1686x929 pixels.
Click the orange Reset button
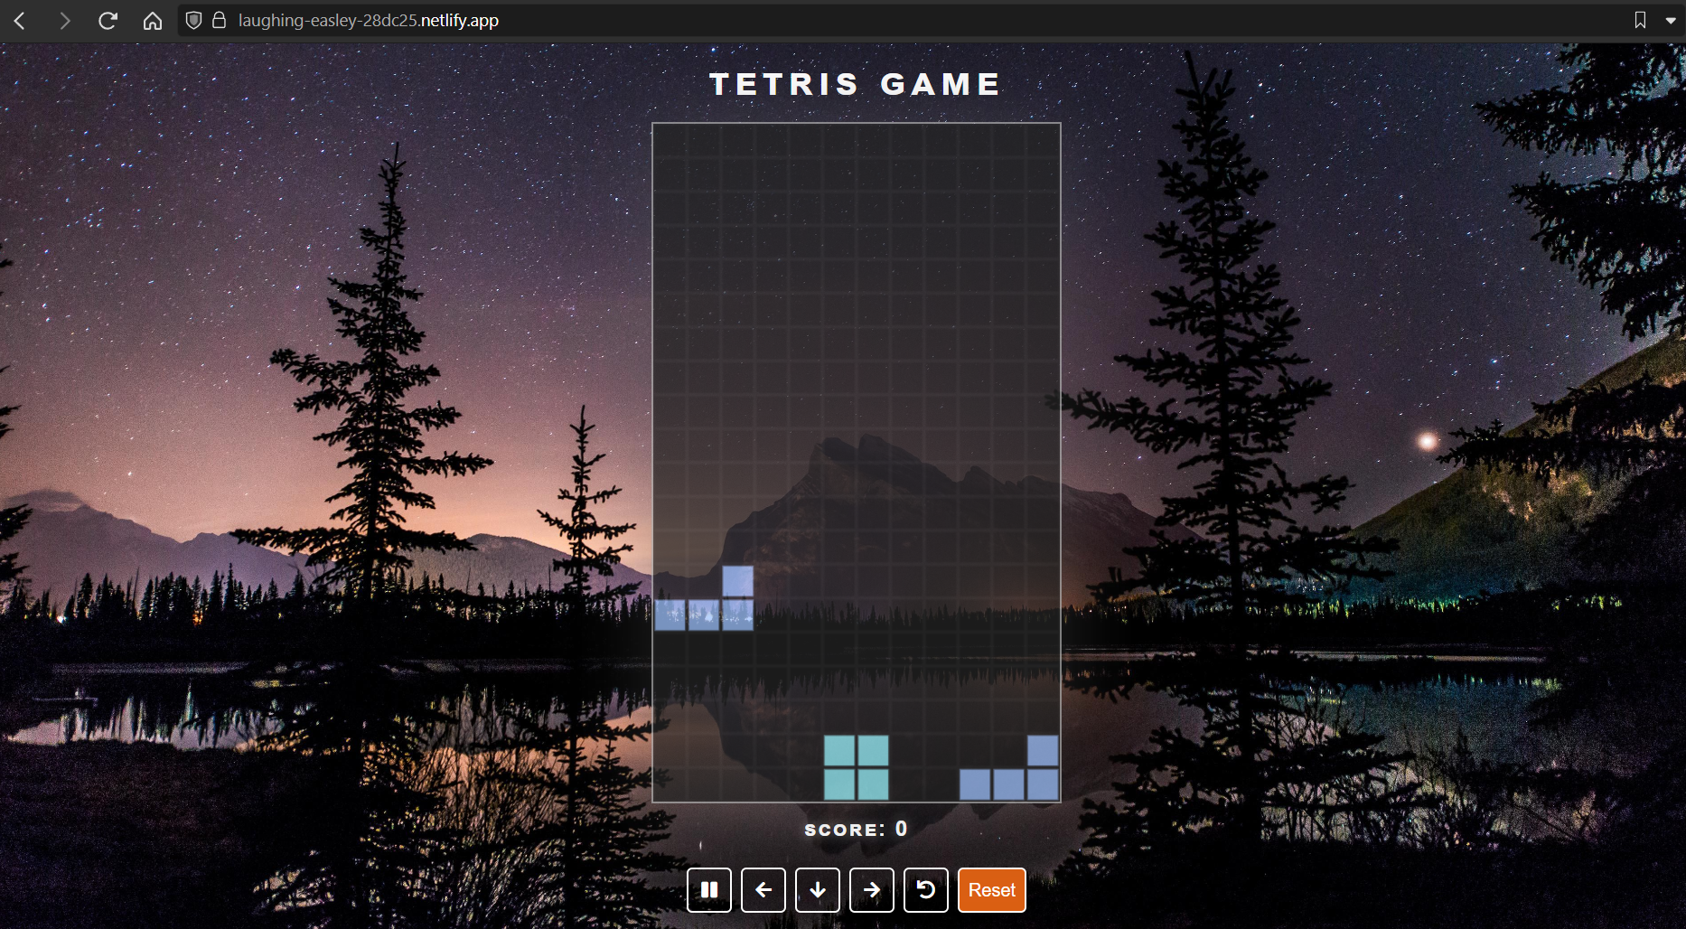click(991, 890)
